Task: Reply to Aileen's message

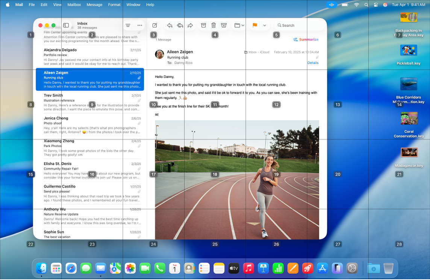Action: (x=170, y=25)
